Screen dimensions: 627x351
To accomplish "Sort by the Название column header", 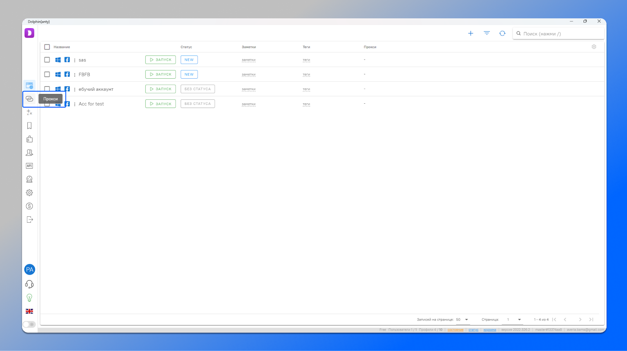I will 62,47.
